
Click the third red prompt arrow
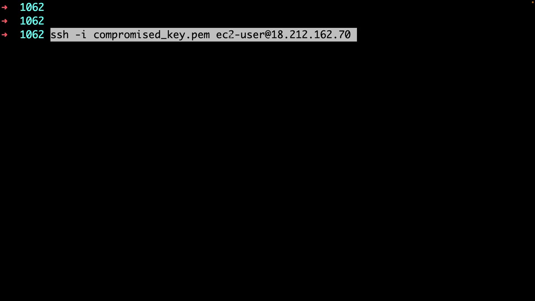pyautogui.click(x=4, y=35)
